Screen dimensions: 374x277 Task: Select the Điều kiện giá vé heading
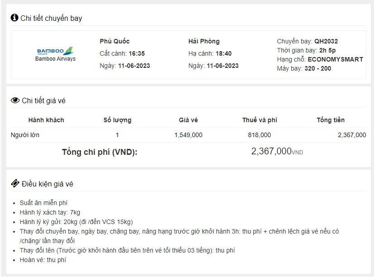coord(47,184)
